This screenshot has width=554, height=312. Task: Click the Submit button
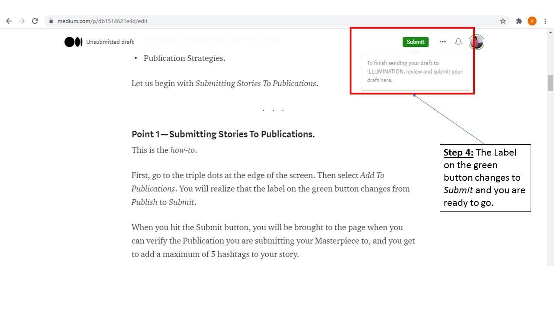click(x=415, y=42)
